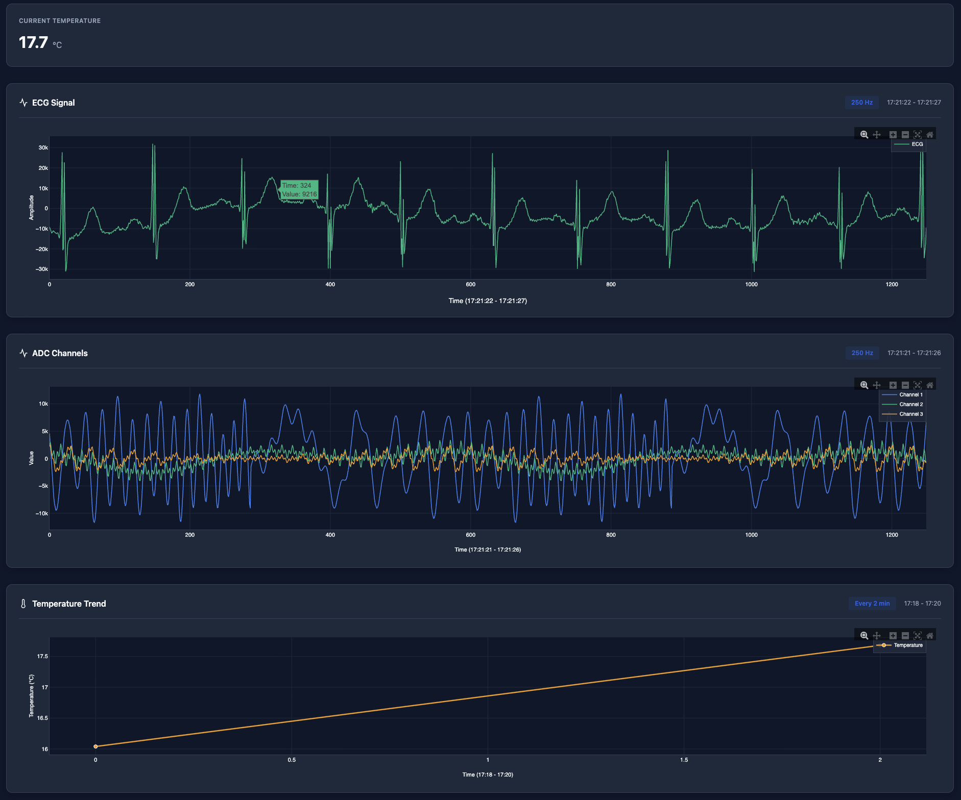Click the 17:21:22 - 17:21:27 header time range
Image resolution: width=961 pixels, height=800 pixels.
click(x=914, y=103)
